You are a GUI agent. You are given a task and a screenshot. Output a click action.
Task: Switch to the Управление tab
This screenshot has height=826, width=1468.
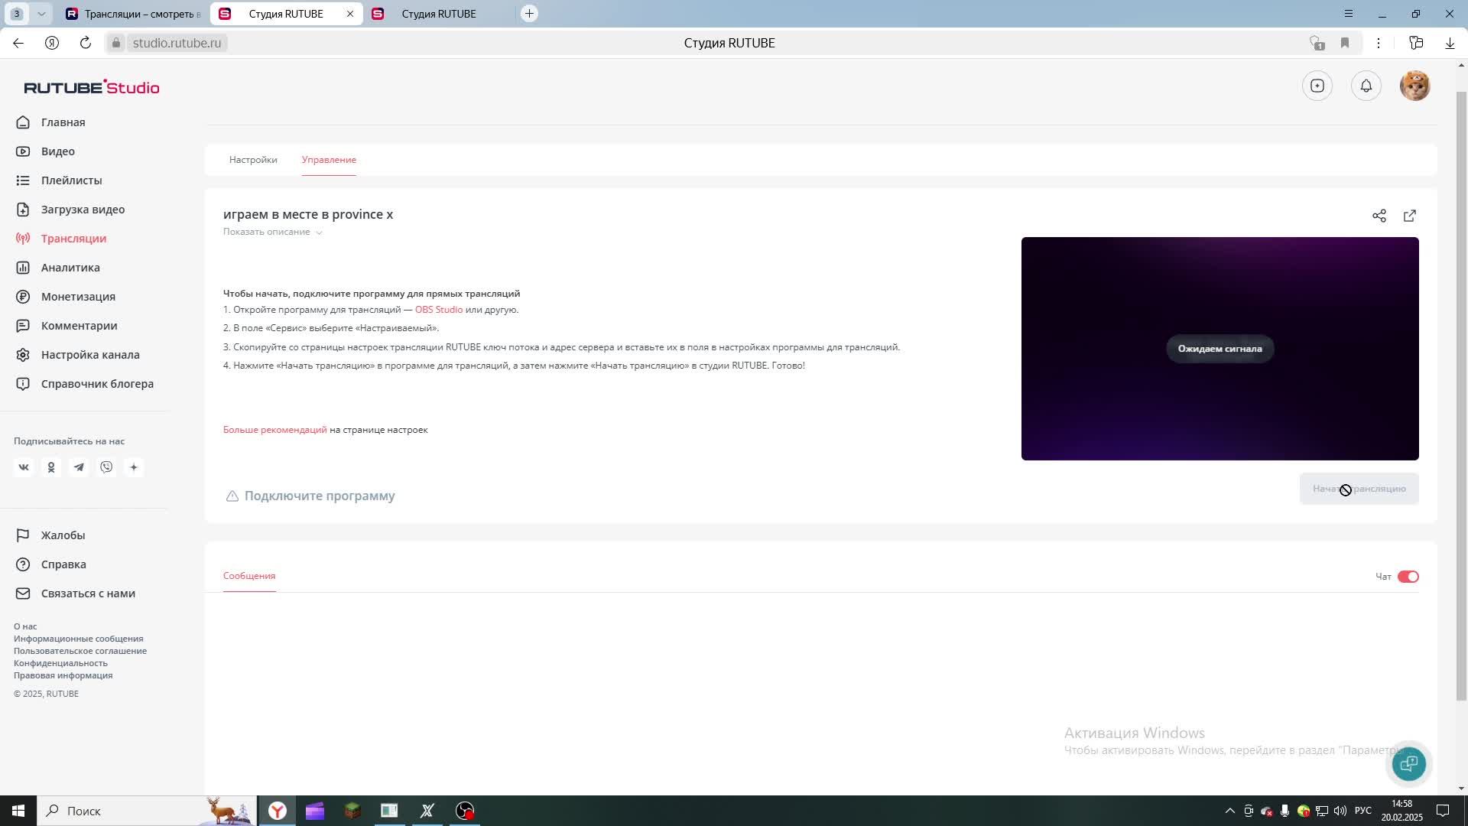click(329, 160)
